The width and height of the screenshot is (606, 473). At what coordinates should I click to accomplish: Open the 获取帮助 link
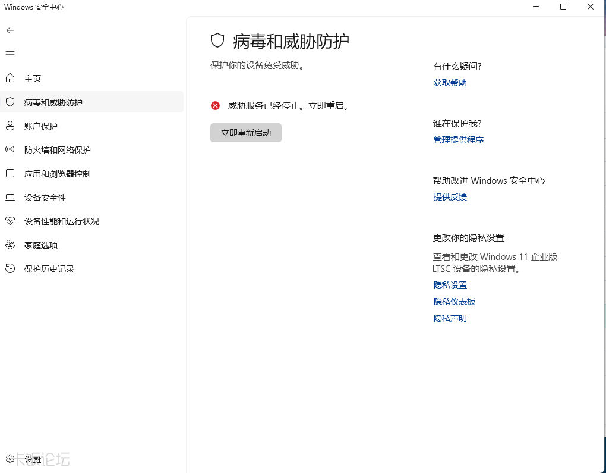[x=450, y=83]
